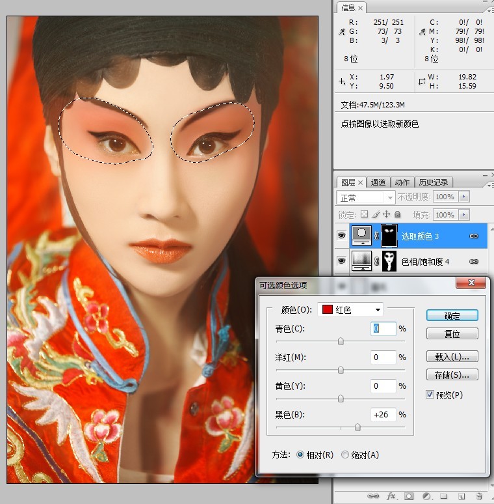The width and height of the screenshot is (494, 504).
Task: Switch to the 信息 tab
Action: 348,8
